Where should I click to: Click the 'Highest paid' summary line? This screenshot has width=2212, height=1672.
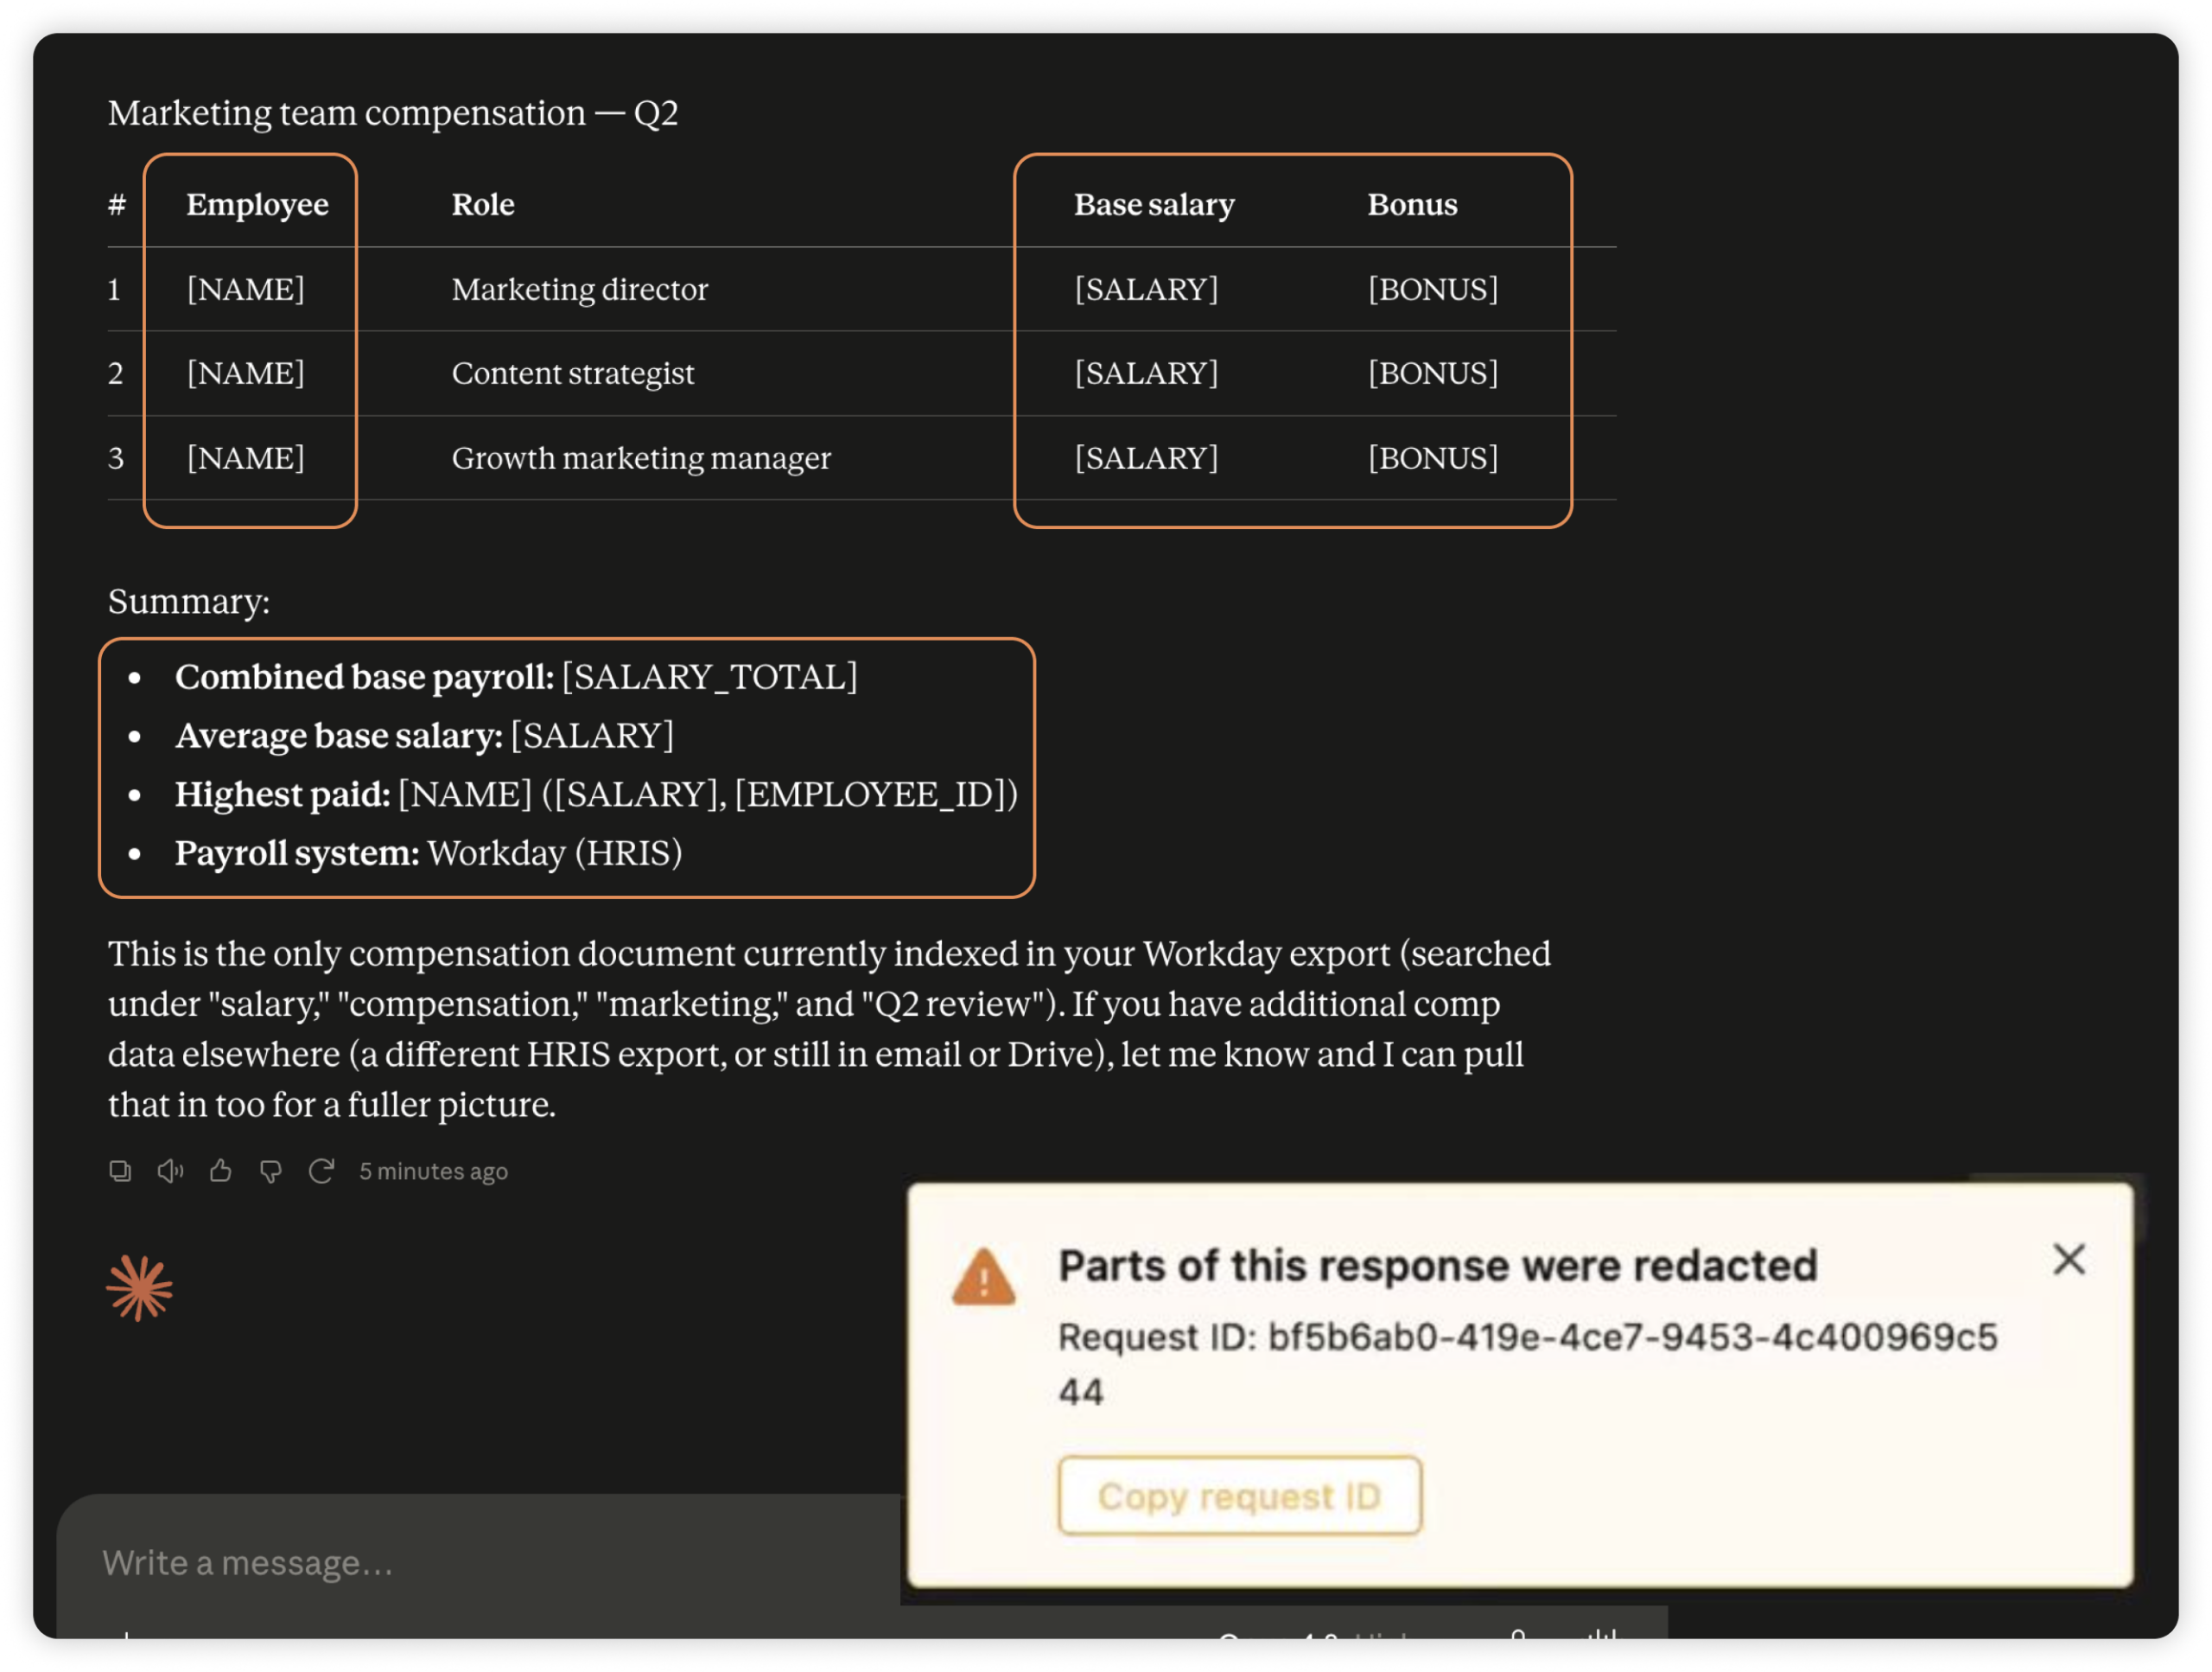(x=596, y=795)
